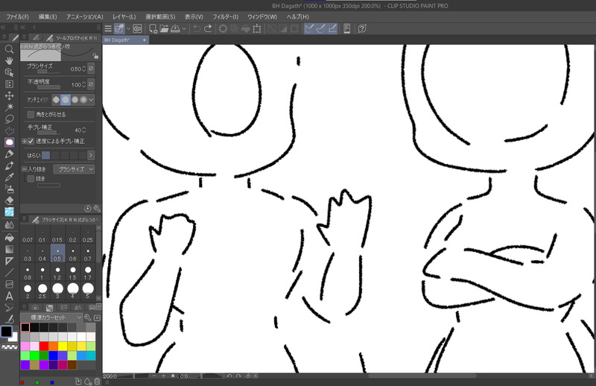Select brush size preset 1.2
The image size is (596, 386).
57,273
